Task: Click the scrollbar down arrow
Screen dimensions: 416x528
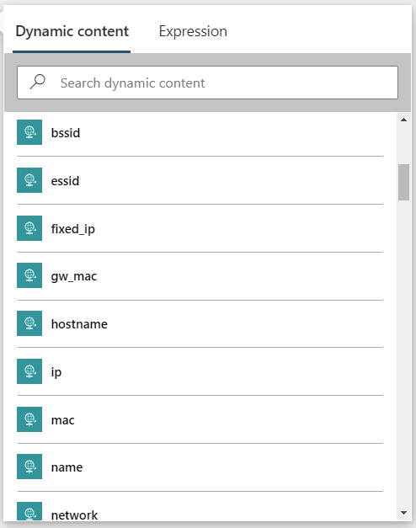Action: click(x=404, y=513)
